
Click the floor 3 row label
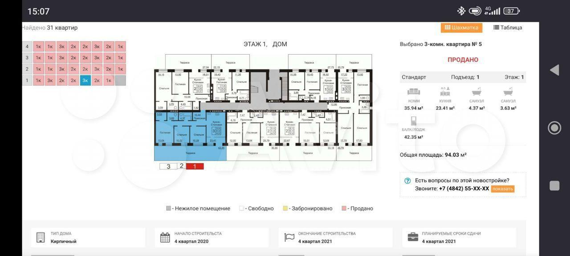27,58
